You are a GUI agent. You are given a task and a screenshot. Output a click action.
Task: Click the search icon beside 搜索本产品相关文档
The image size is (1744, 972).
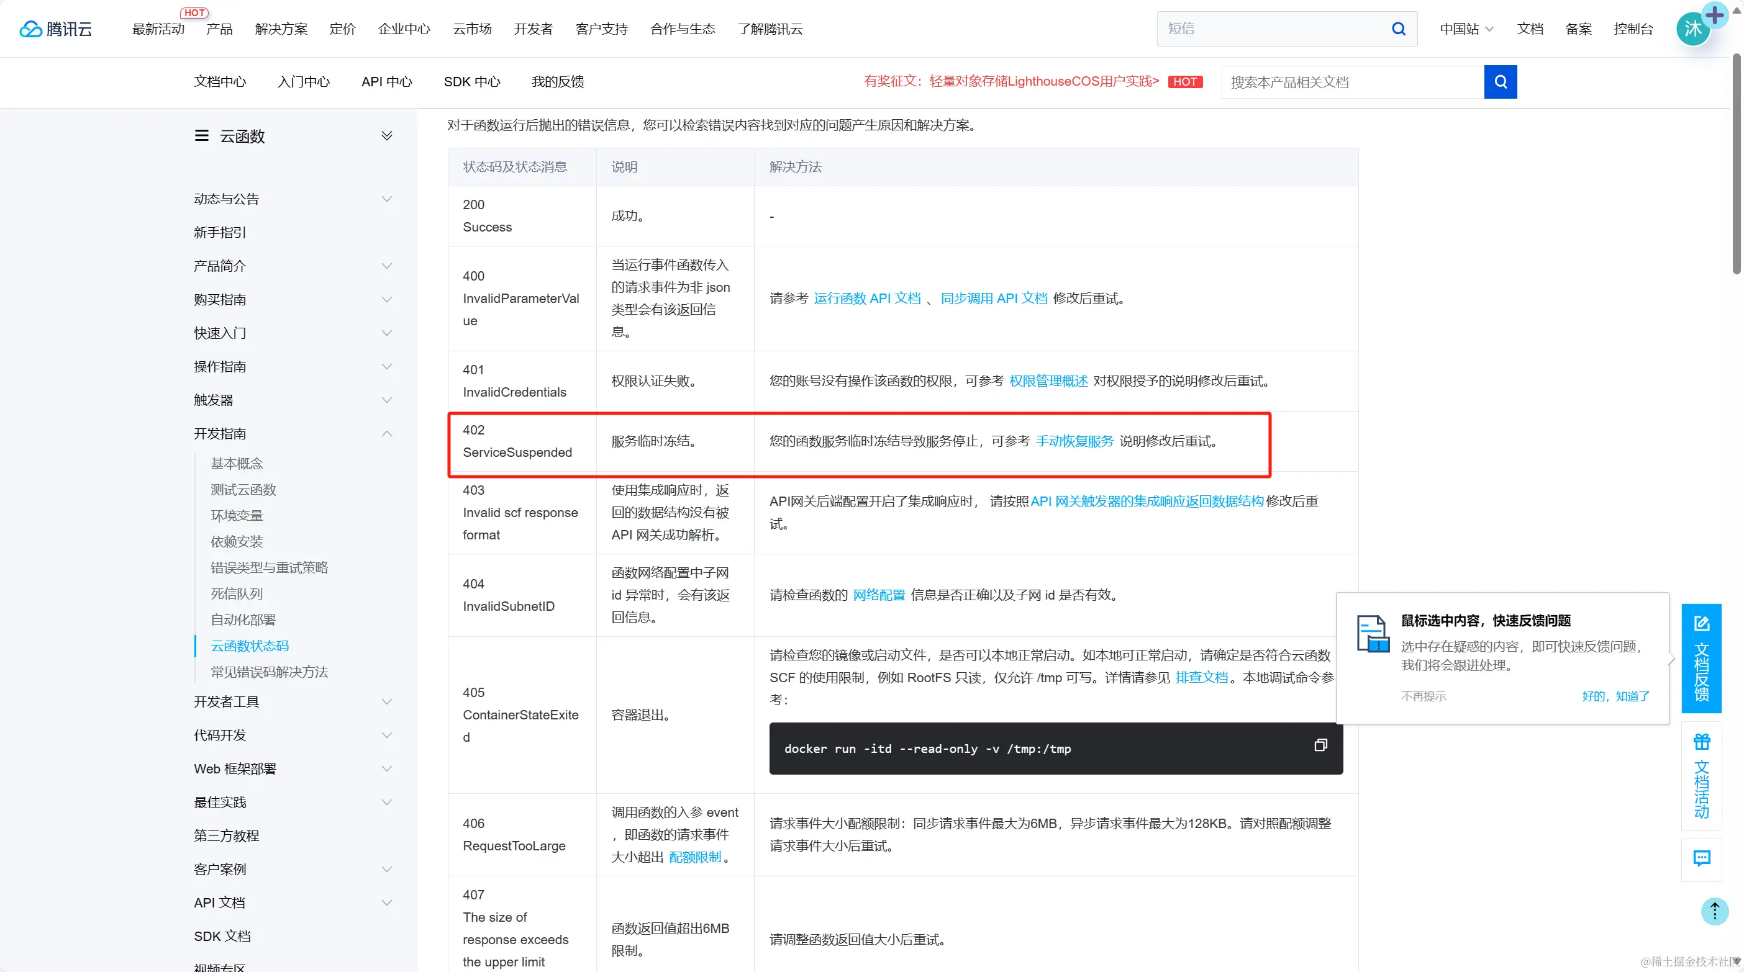point(1501,81)
